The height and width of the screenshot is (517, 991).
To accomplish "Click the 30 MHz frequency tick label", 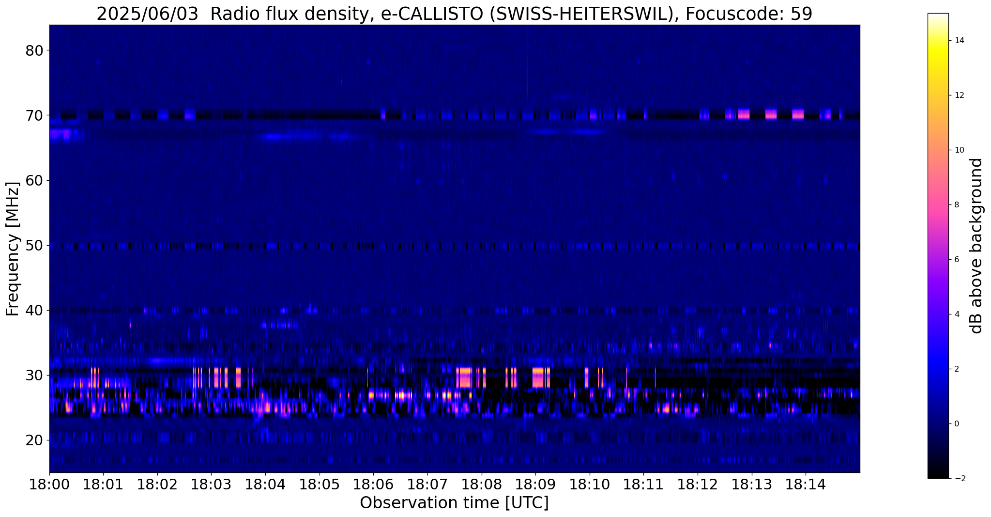I will pos(34,375).
